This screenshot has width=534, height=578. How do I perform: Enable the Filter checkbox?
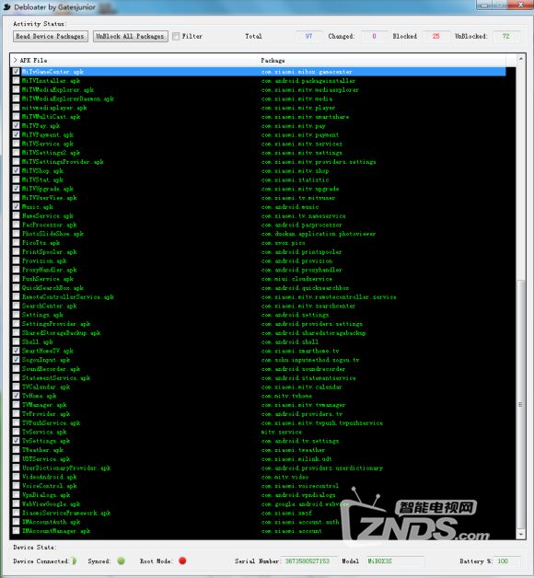point(176,36)
